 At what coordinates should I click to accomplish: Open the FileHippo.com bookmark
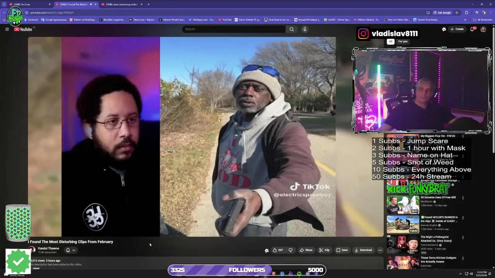[x=201, y=20]
